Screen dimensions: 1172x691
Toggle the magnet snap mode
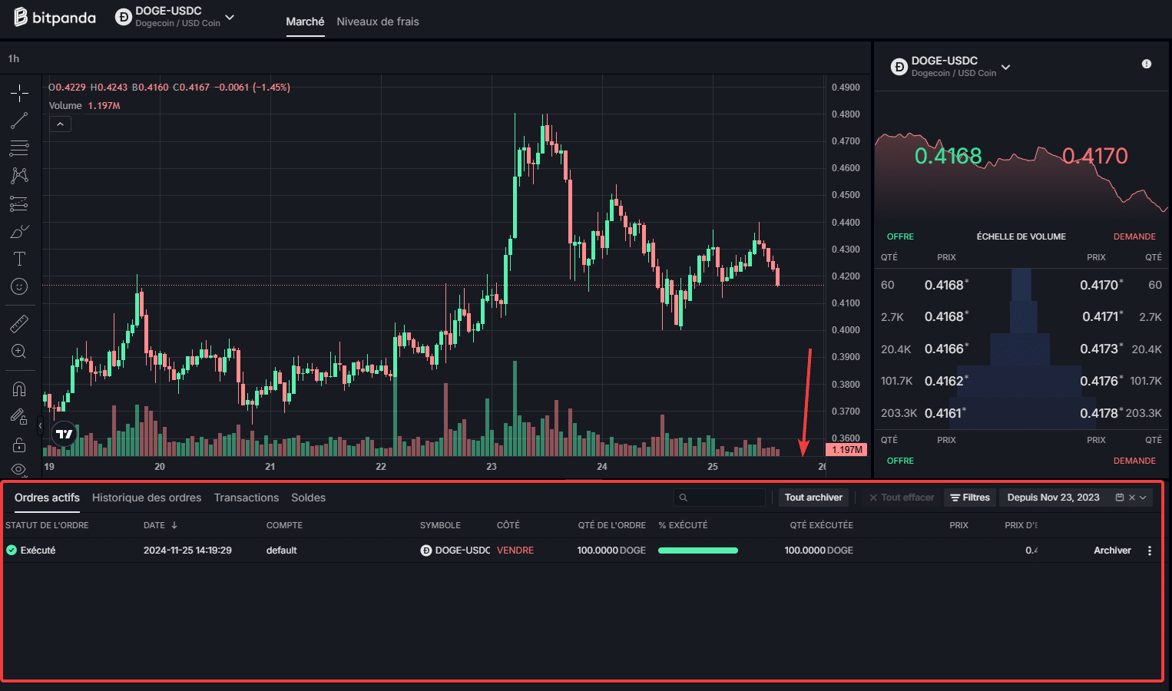pyautogui.click(x=19, y=388)
